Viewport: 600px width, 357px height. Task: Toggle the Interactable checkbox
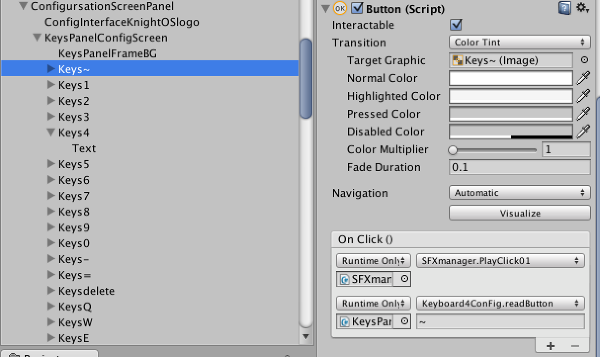click(456, 25)
